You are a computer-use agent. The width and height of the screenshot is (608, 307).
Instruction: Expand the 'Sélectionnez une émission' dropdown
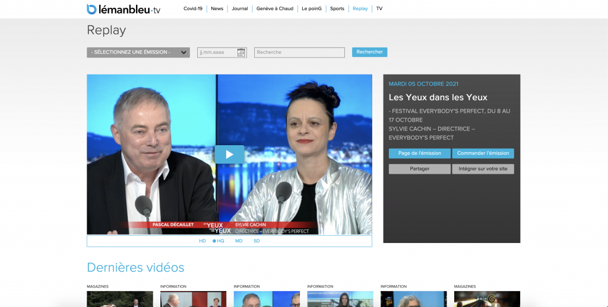tap(138, 52)
